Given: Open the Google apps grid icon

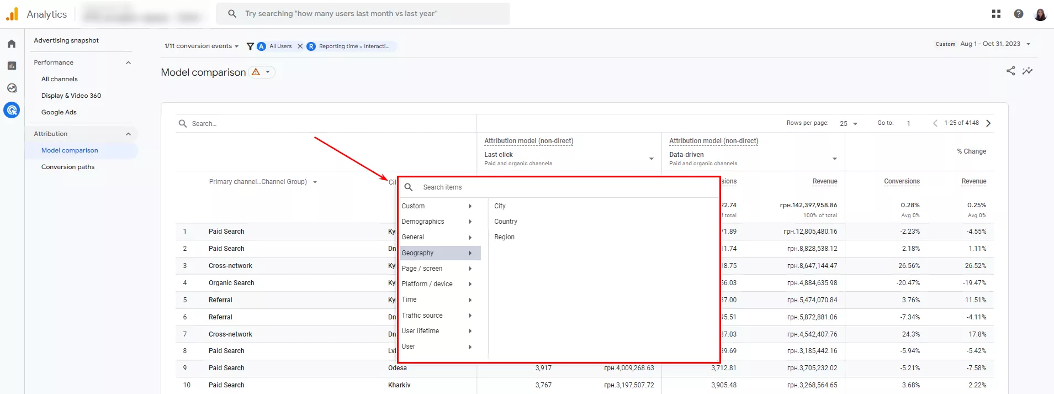Looking at the screenshot, I should tap(996, 14).
